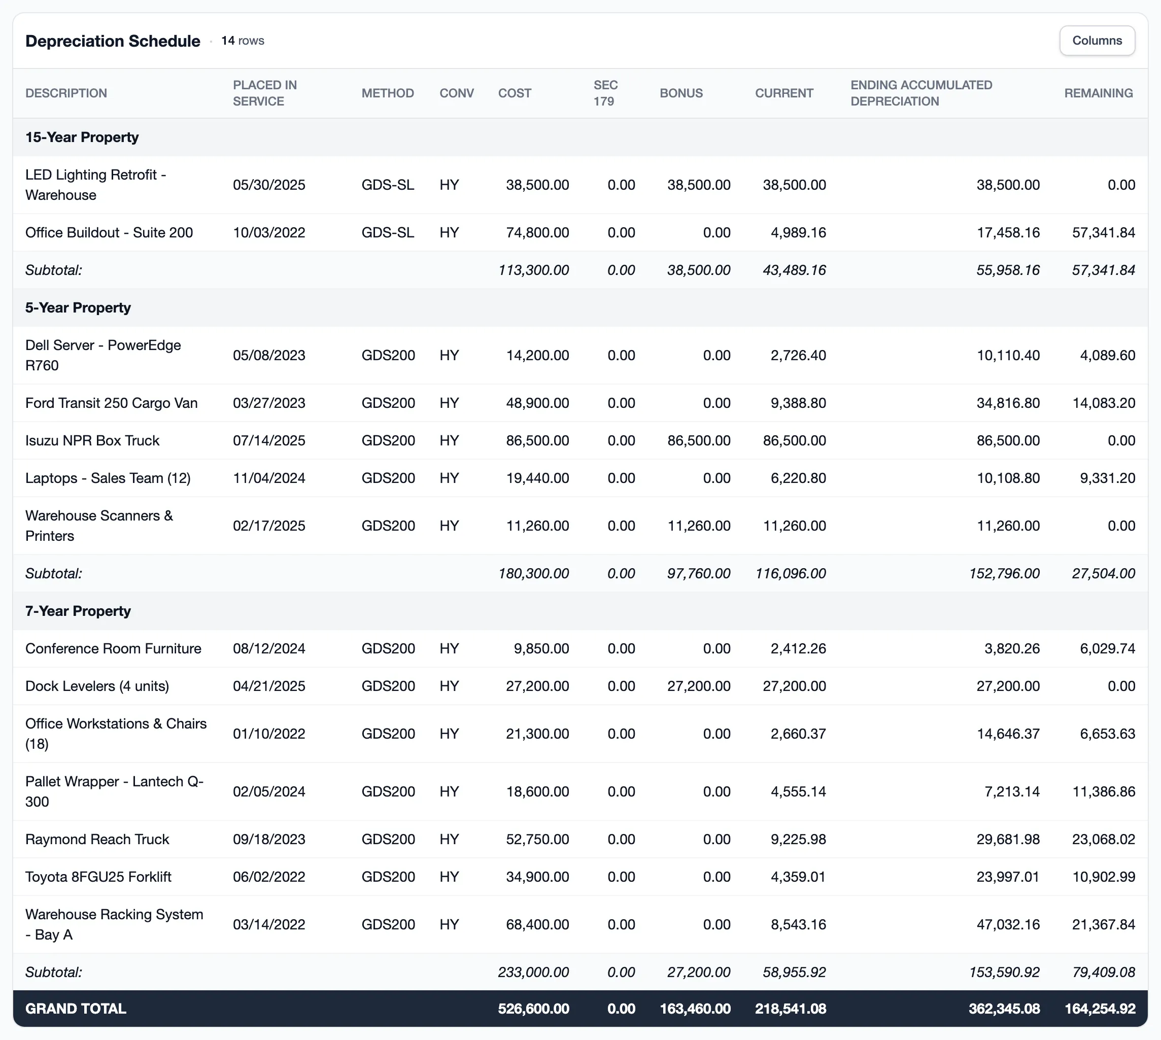Click the accumulated depreciation 34,816.80
This screenshot has height=1040, width=1161.
pyautogui.click(x=1008, y=403)
